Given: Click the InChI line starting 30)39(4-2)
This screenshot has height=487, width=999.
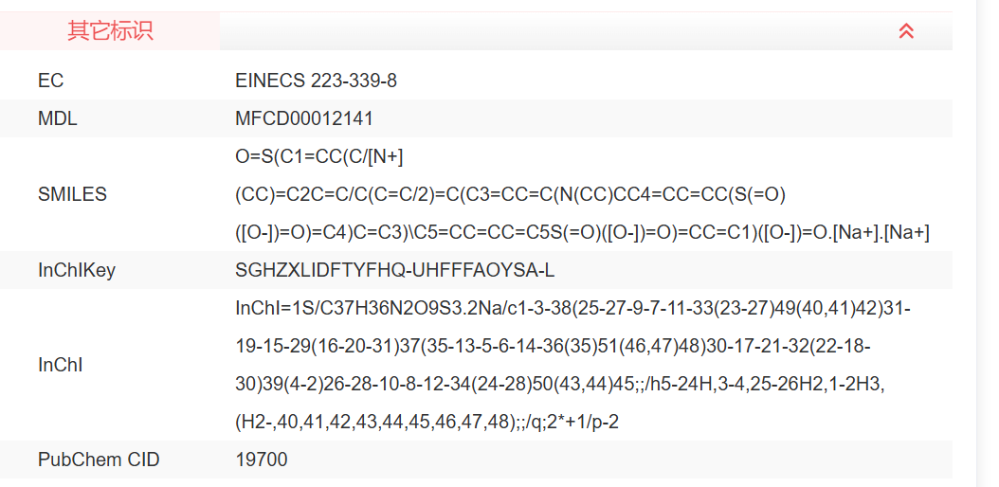Looking at the screenshot, I should (560, 384).
